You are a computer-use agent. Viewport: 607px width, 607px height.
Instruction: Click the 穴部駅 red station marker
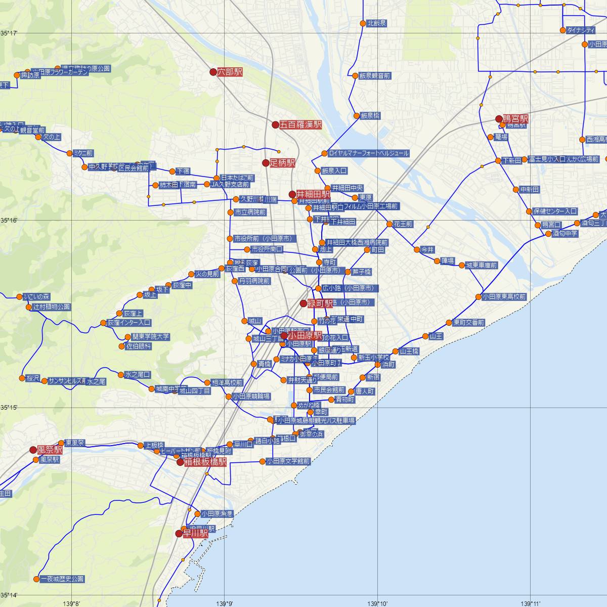tap(213, 72)
